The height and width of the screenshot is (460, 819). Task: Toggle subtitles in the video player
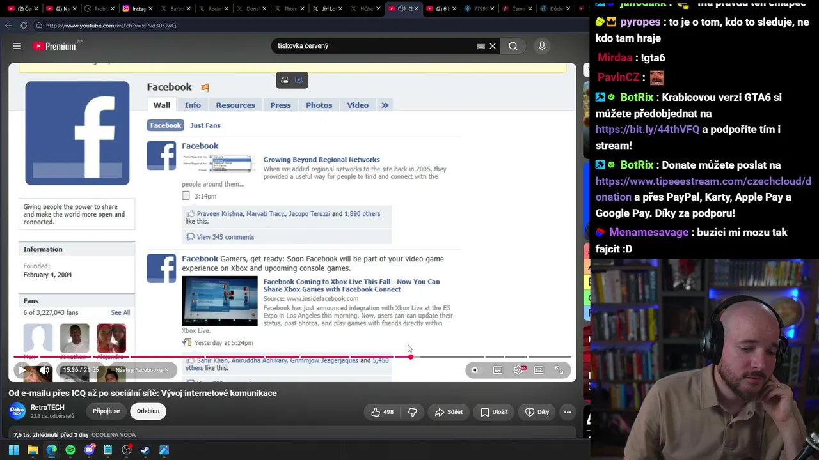[498, 370]
